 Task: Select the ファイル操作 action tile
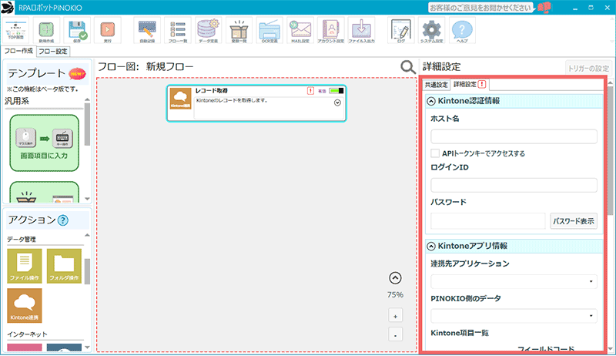click(x=25, y=266)
